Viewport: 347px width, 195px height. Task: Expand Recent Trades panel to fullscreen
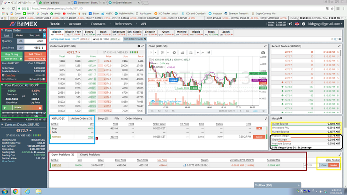tap(339, 46)
